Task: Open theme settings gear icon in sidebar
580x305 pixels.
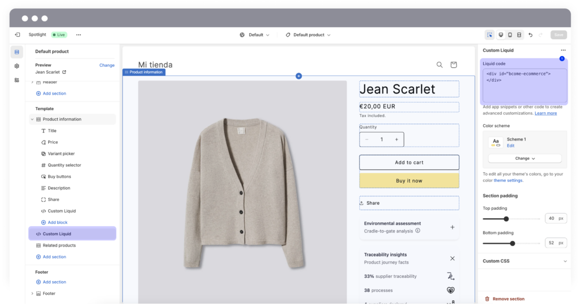Action: point(16,66)
